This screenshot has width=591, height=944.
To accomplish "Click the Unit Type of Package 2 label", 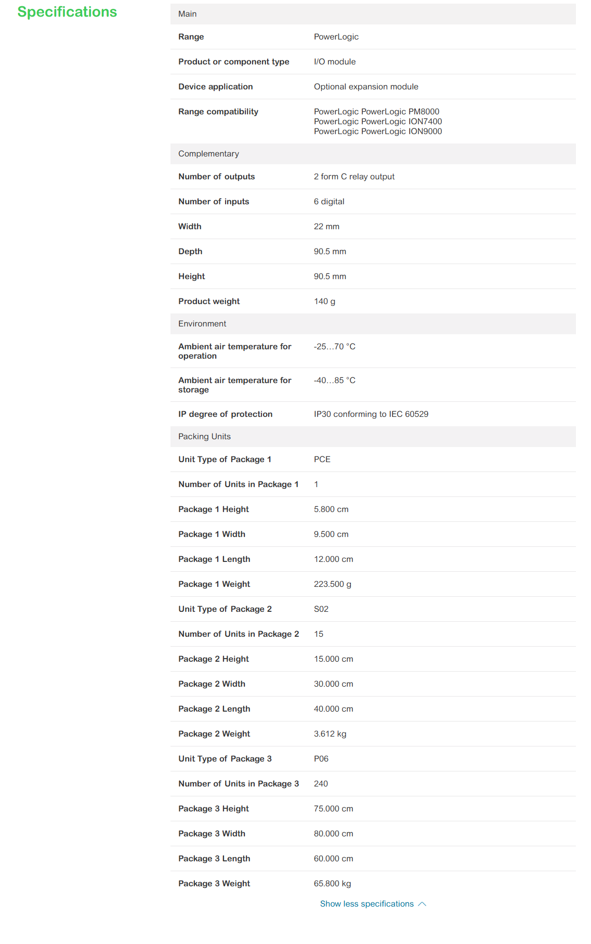I will tap(225, 609).
